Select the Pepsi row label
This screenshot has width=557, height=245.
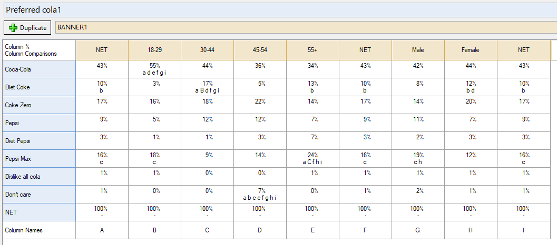pos(39,123)
